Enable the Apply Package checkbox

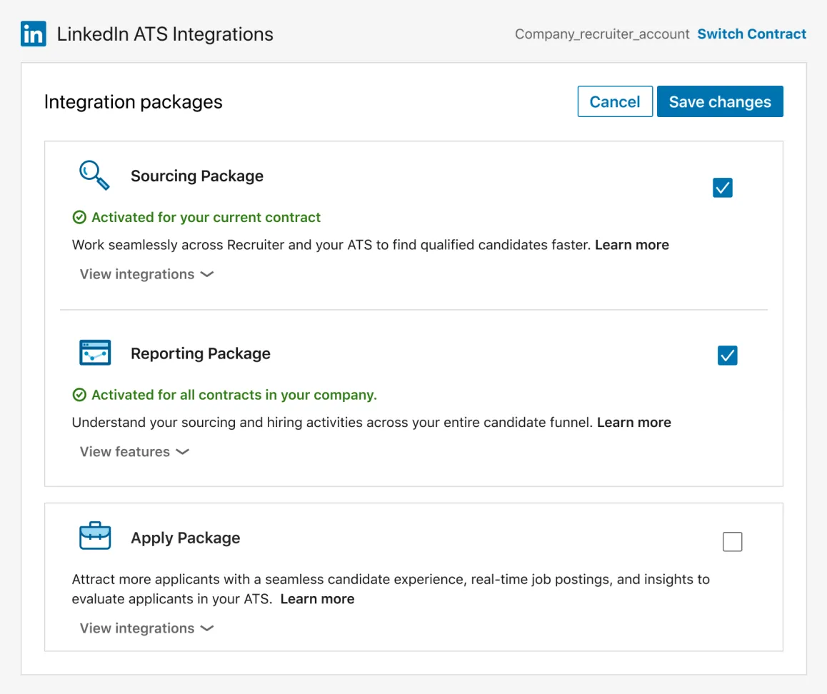coord(732,541)
